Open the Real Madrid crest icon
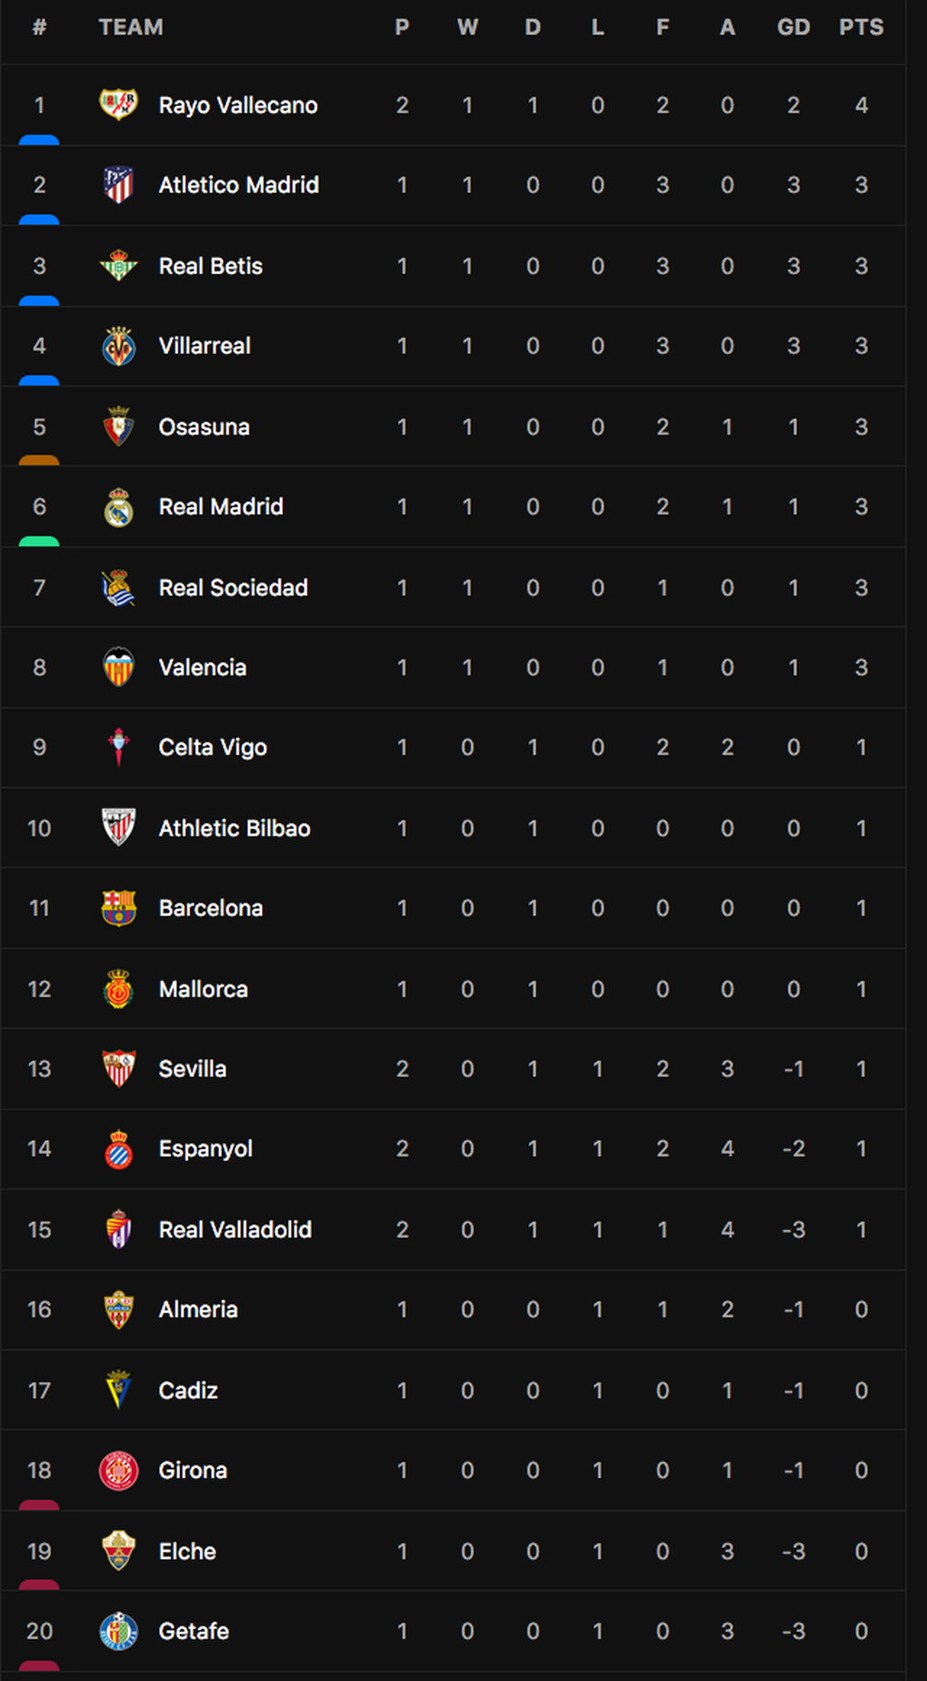The height and width of the screenshot is (1681, 927). pos(118,507)
